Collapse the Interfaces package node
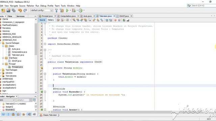 click(3, 58)
